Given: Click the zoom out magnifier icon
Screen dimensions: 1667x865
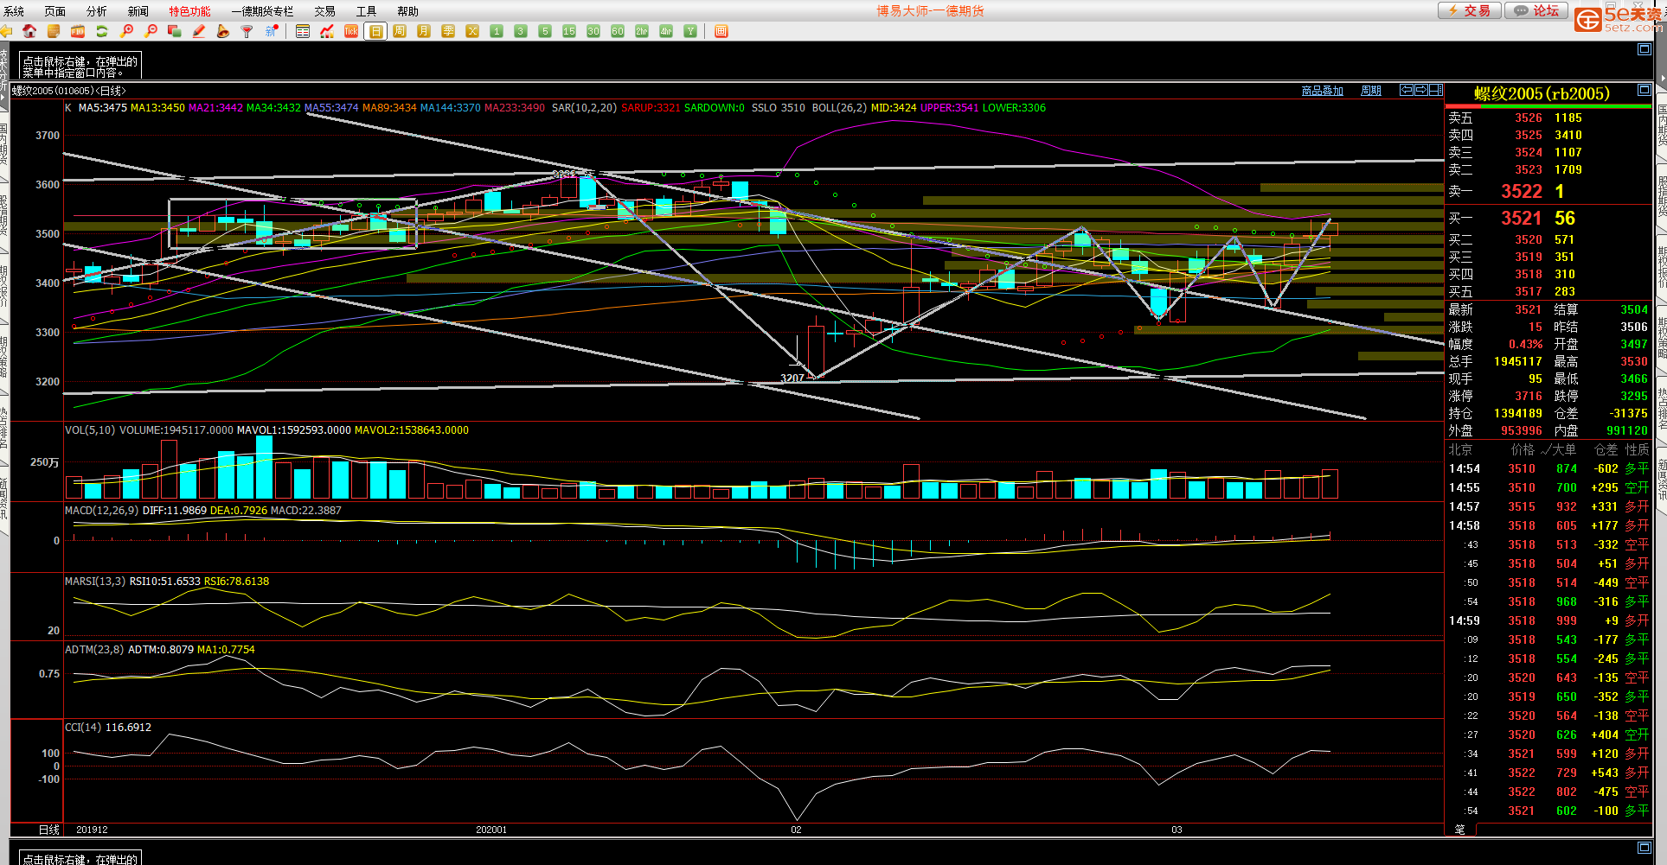Looking at the screenshot, I should (151, 31).
